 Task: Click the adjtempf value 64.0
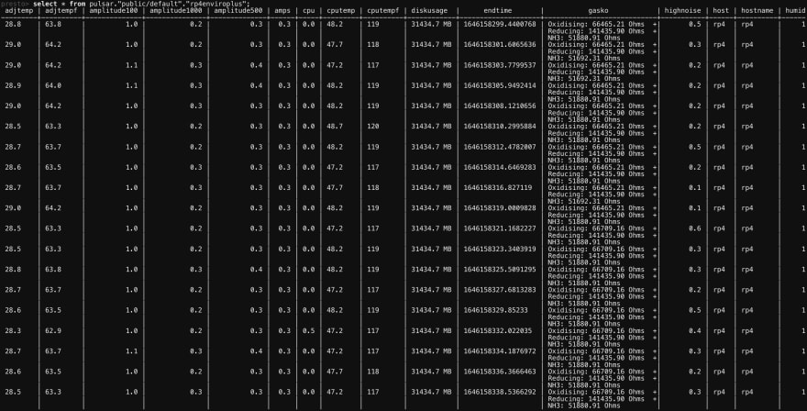tap(53, 85)
